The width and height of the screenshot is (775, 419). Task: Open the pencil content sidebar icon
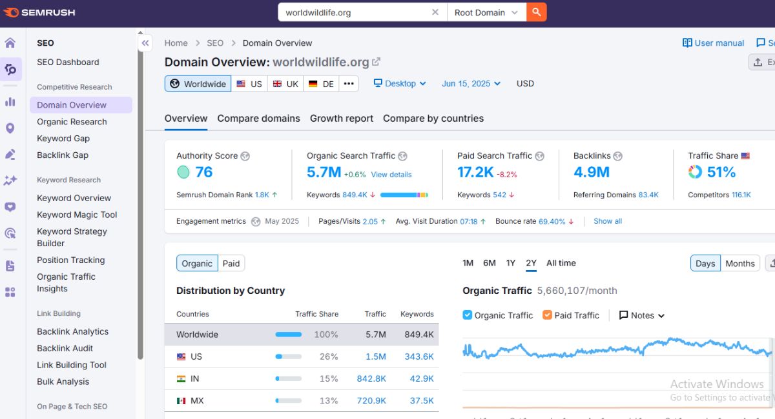click(x=10, y=154)
